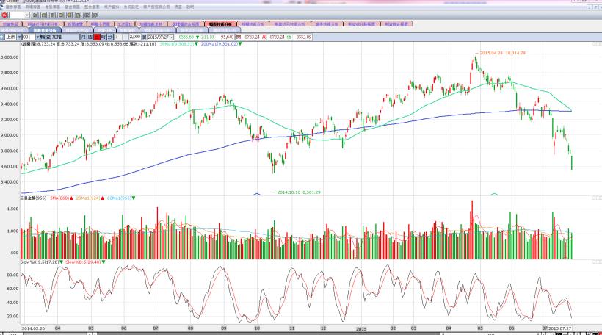Click the 2015.04.28 high price marker
The width and height of the screenshot is (602, 335).
coord(502,53)
